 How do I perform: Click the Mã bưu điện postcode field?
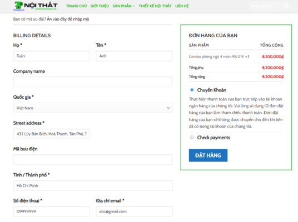pos(93,160)
